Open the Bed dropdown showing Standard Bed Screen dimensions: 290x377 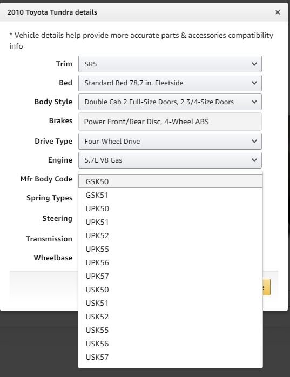click(x=170, y=83)
